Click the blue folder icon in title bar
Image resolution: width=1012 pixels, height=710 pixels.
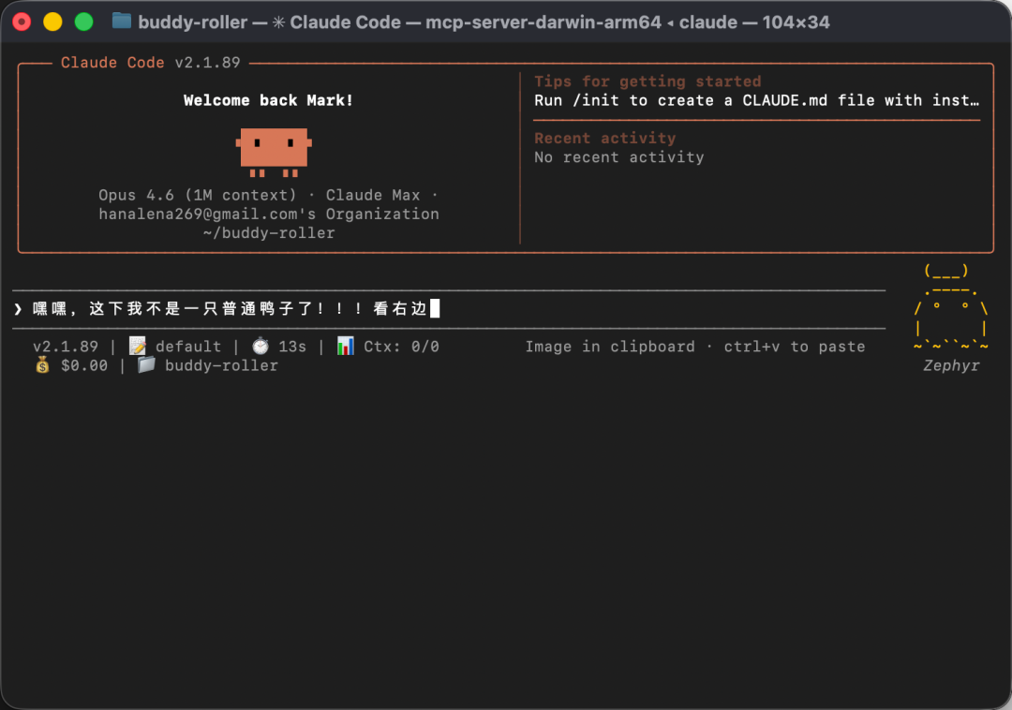pos(122,21)
